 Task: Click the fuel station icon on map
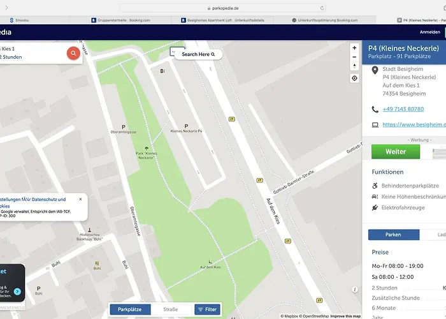[x=162, y=71]
